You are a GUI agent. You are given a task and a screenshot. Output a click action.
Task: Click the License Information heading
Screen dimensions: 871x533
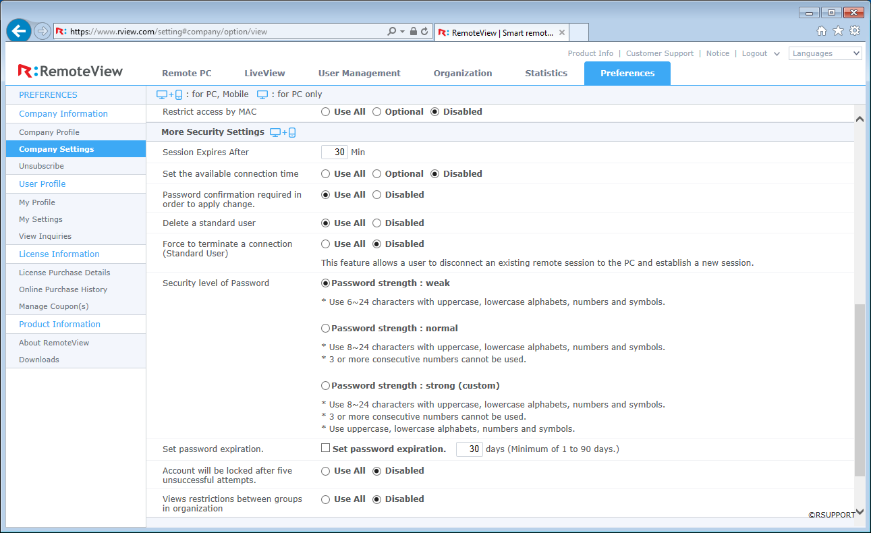coord(59,254)
